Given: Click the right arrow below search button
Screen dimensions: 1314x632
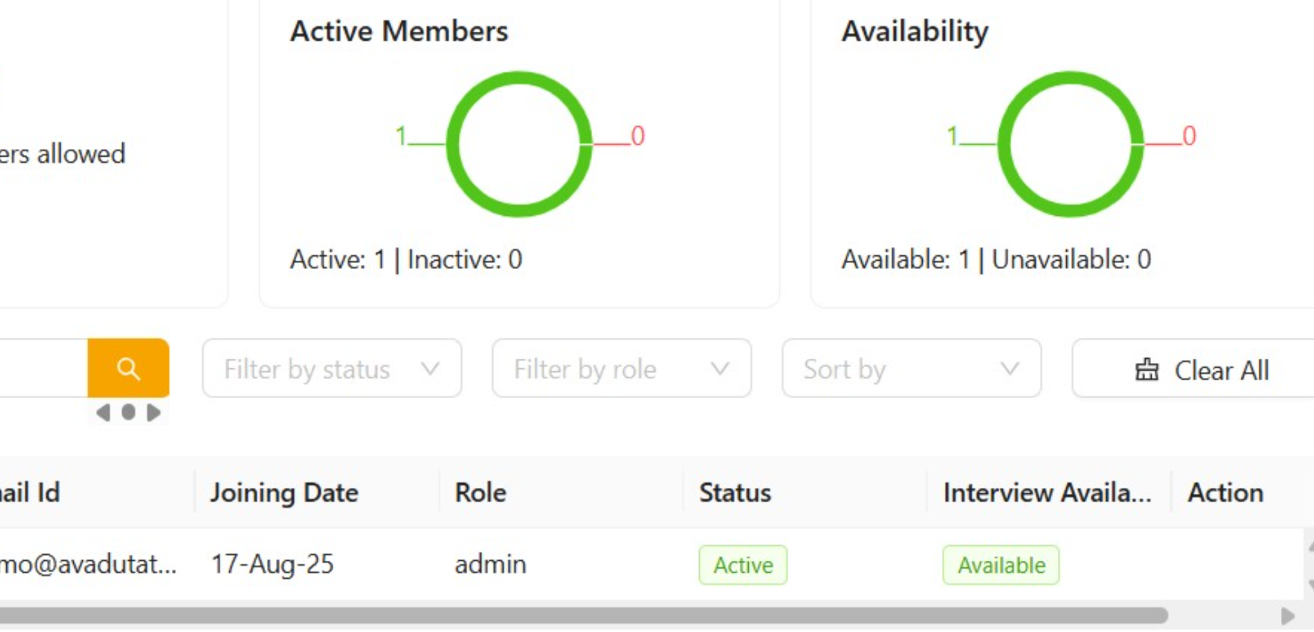Looking at the screenshot, I should [153, 413].
